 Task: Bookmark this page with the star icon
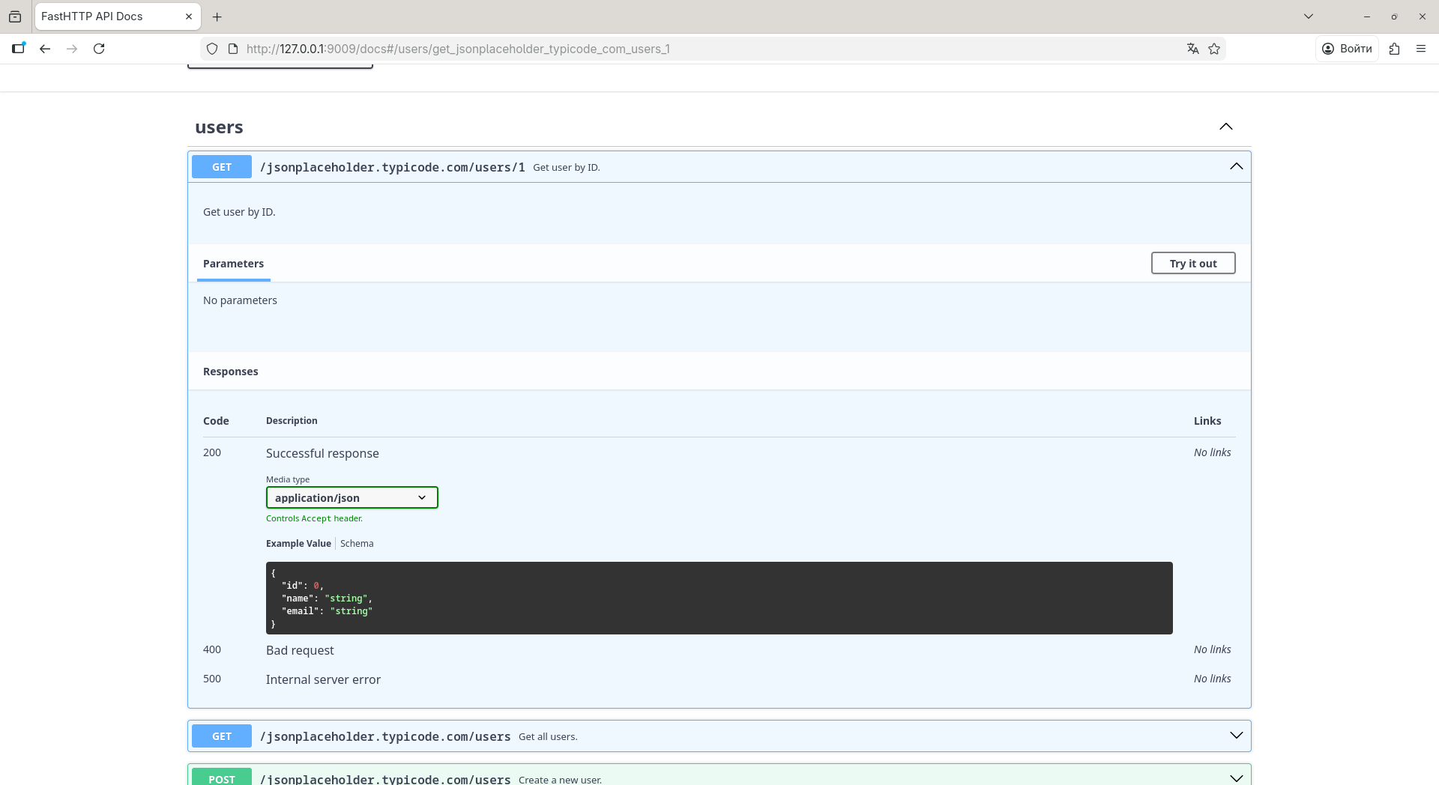click(1214, 49)
